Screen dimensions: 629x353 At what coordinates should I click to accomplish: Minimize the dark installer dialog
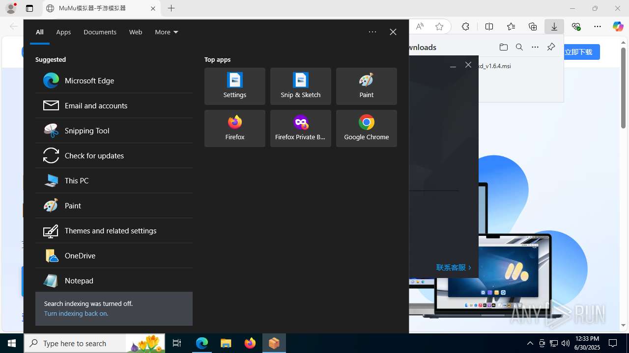(453, 65)
